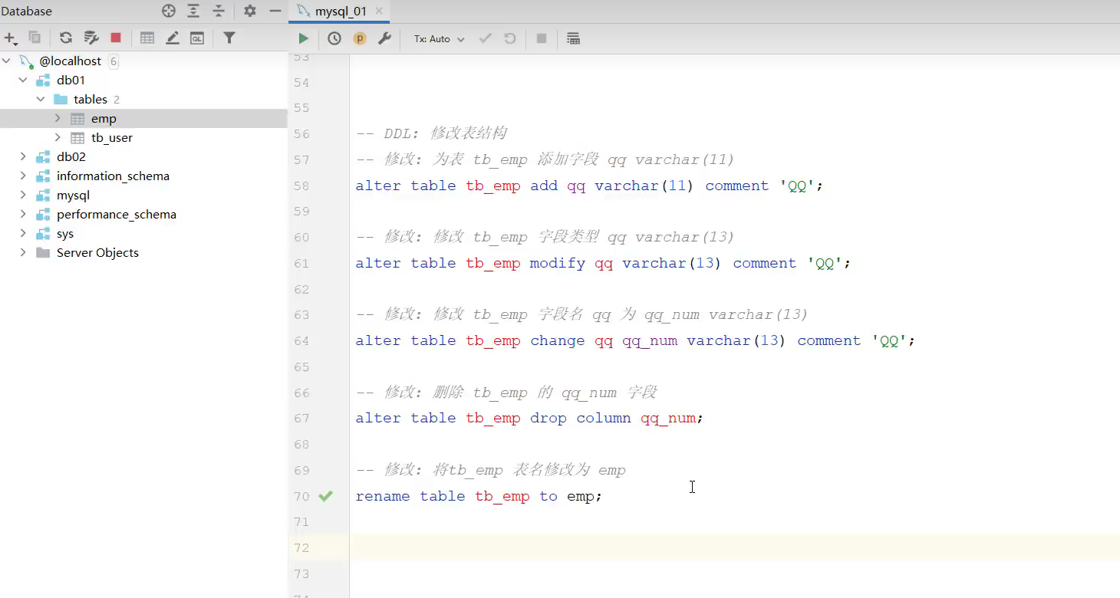Select the jump to editor crosshair icon

click(x=168, y=11)
